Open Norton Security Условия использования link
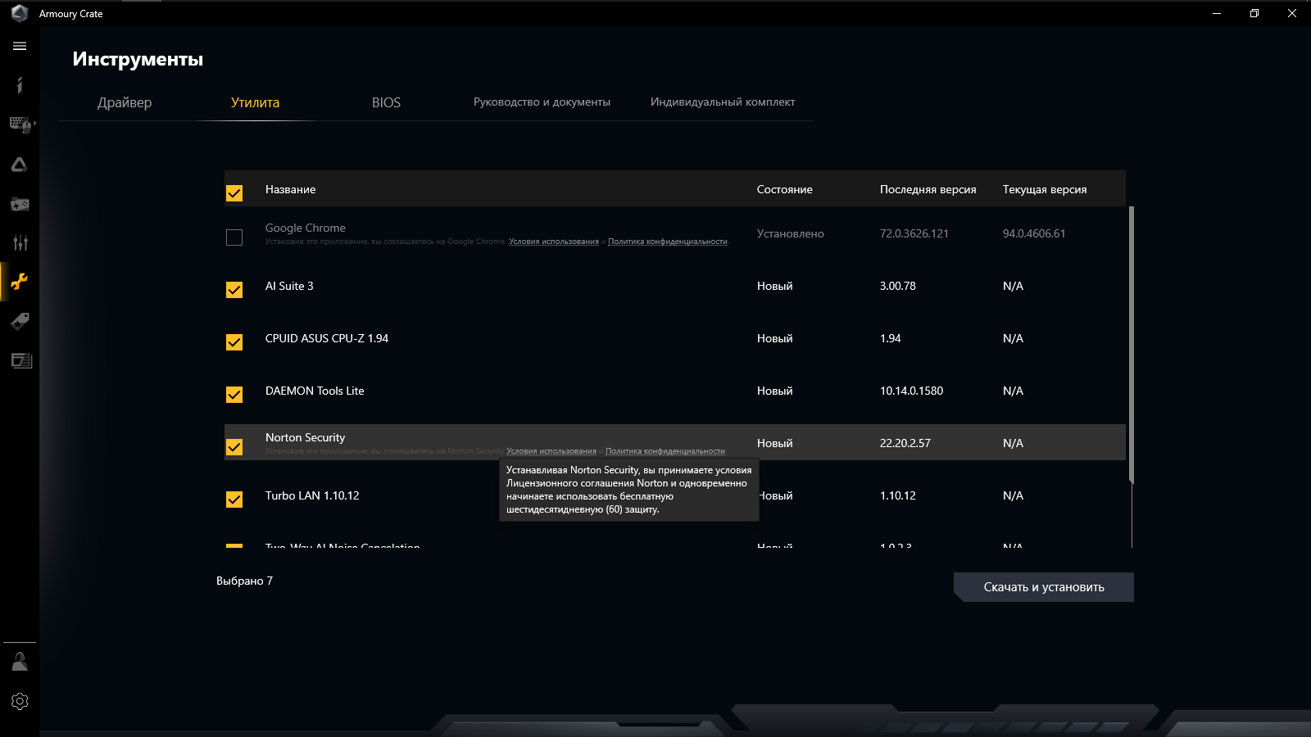The height and width of the screenshot is (737, 1311). pos(552,450)
